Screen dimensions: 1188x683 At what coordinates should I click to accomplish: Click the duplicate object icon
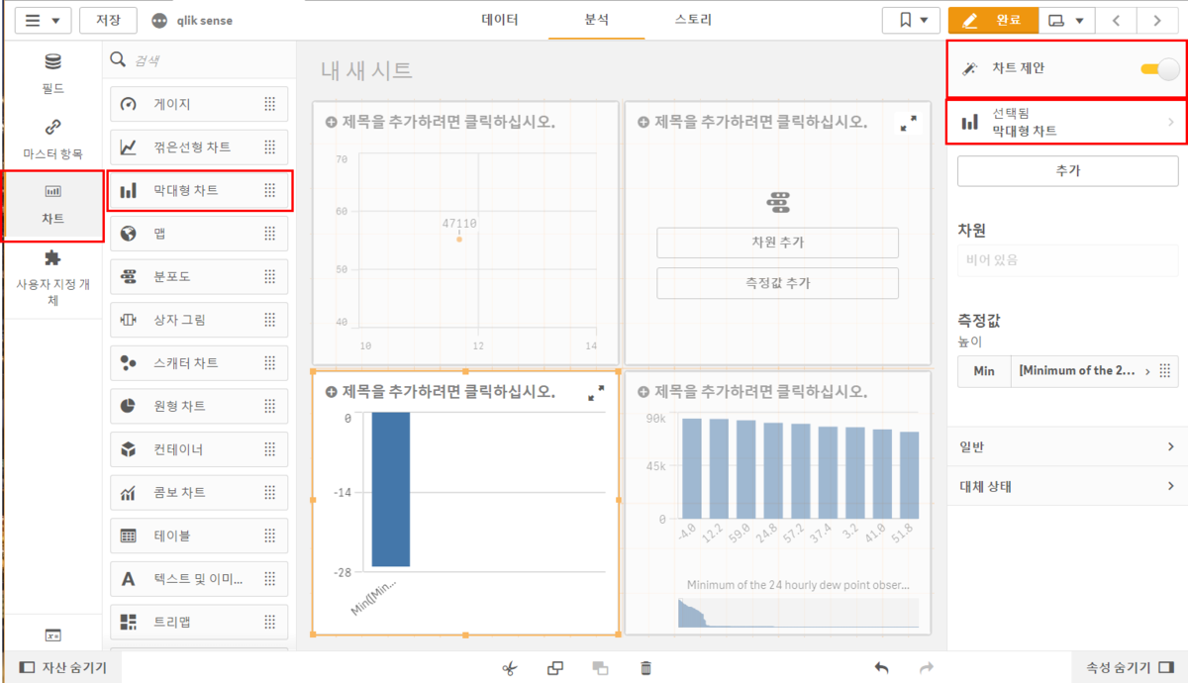pos(555,668)
